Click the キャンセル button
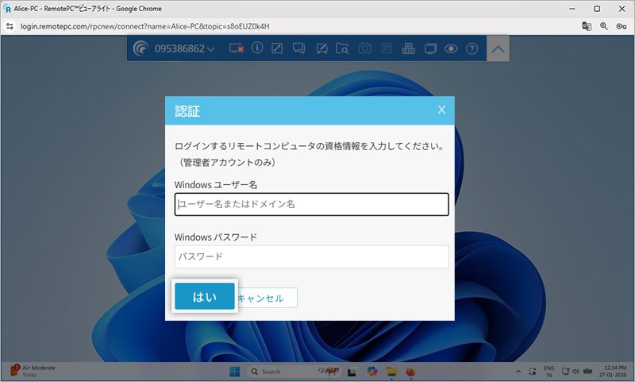Viewport: 635px width, 382px height. click(x=266, y=298)
